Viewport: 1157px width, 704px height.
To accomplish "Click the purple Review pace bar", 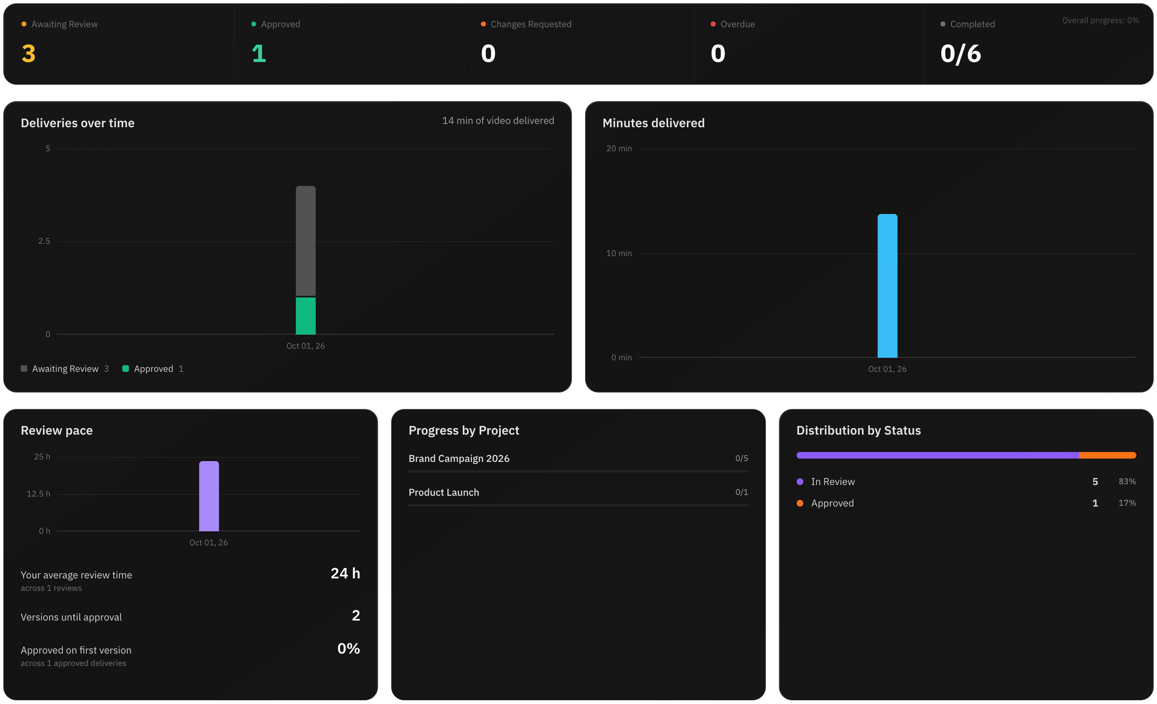I will click(209, 496).
